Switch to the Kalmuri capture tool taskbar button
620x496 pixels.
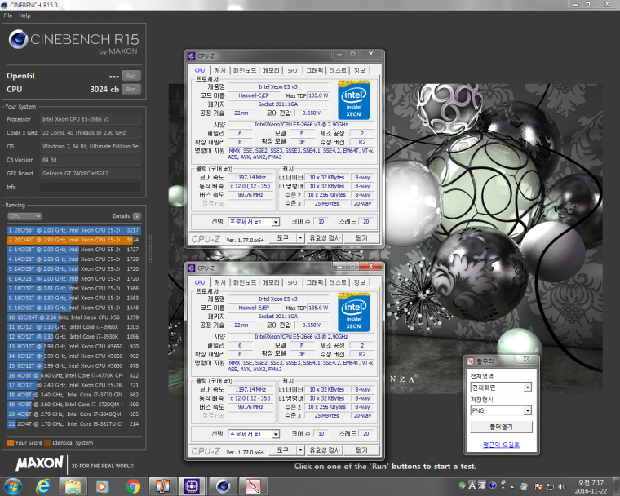(x=254, y=486)
